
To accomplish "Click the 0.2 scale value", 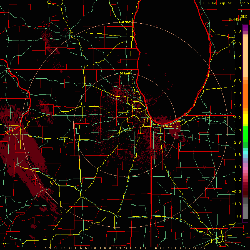I will click(237, 179).
